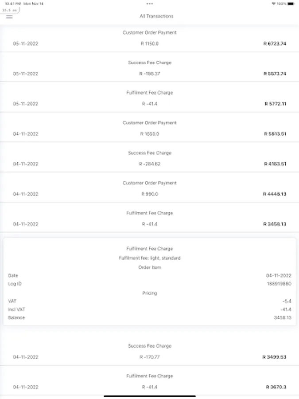Click the balance amount R 6723.74
The width and height of the screenshot is (299, 399).
(x=275, y=44)
